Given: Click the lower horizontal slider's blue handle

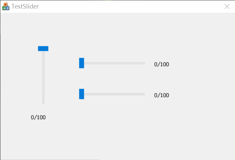Looking at the screenshot, I should click(82, 94).
